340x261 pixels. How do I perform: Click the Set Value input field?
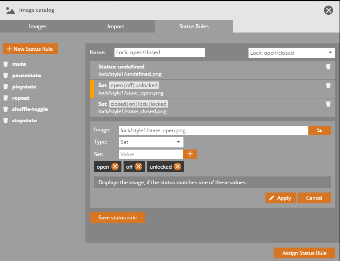[x=150, y=154]
